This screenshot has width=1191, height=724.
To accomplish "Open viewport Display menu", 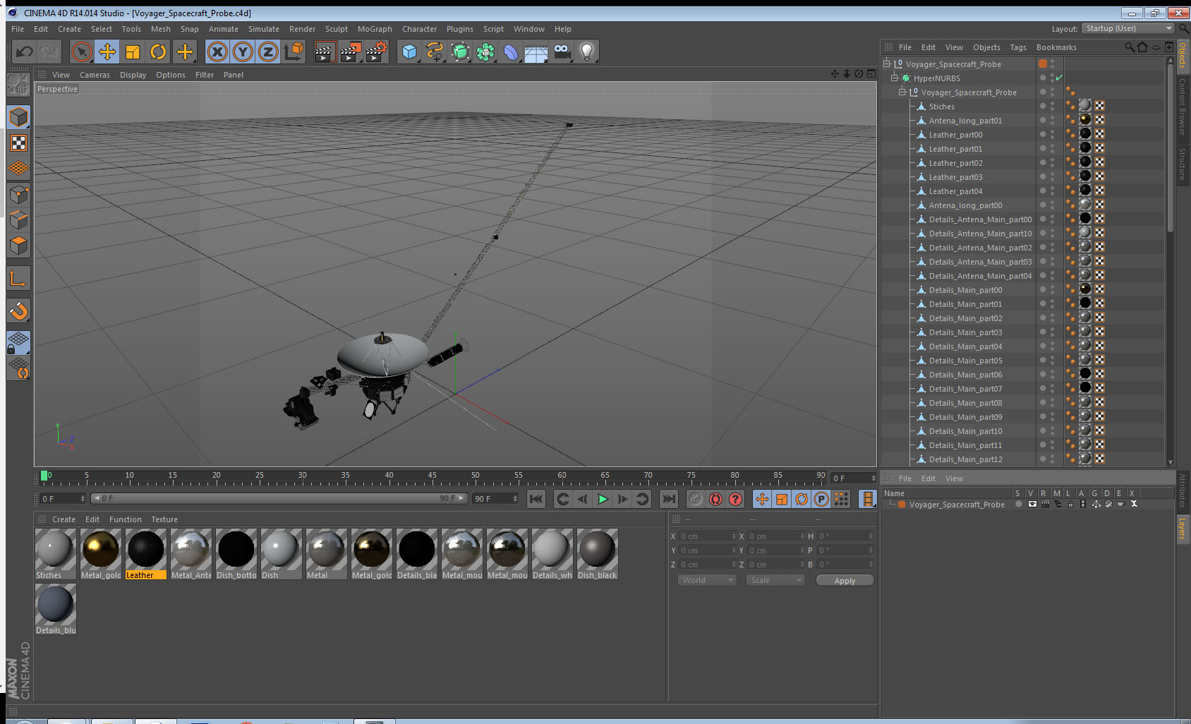I will pos(133,75).
